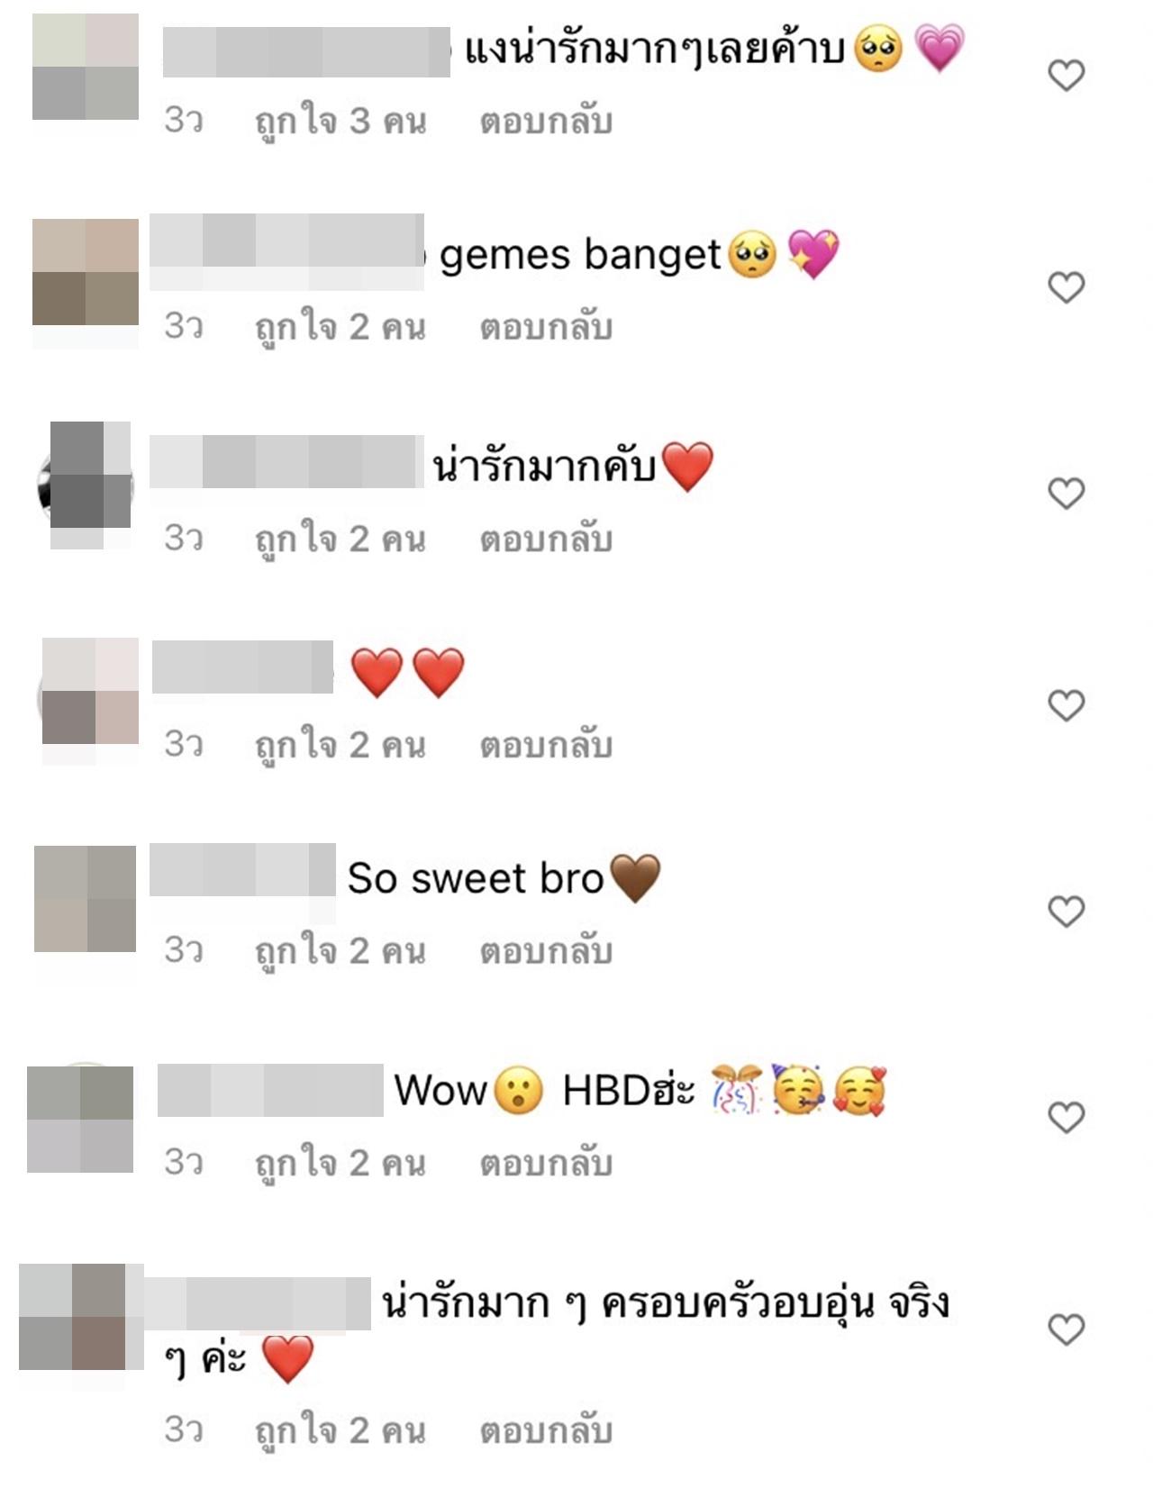This screenshot has width=1153, height=1488.
Task: Reply to the 'So sweet bro' comment
Action: click(546, 950)
